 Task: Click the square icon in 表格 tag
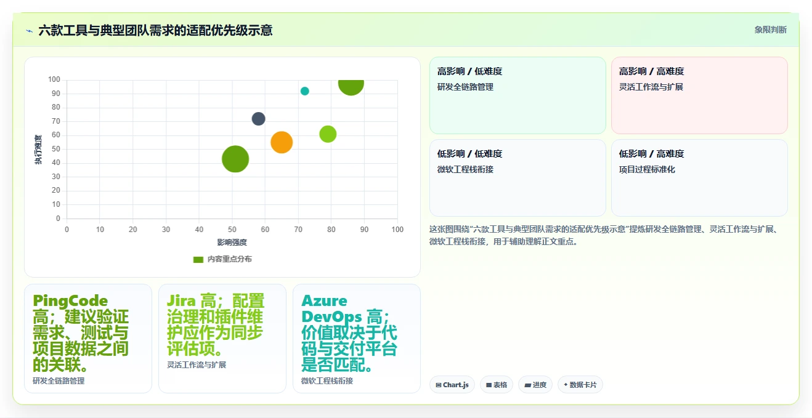pos(489,385)
